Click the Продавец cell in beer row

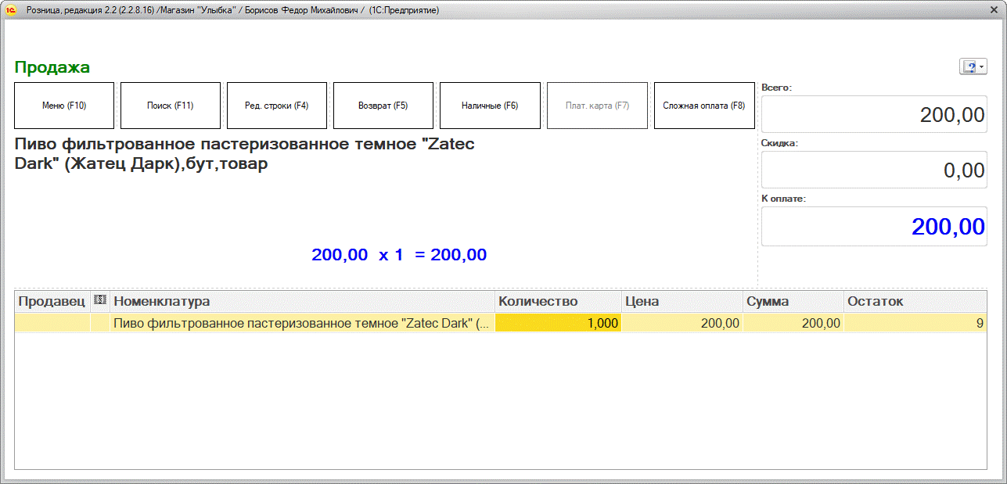pos(52,323)
